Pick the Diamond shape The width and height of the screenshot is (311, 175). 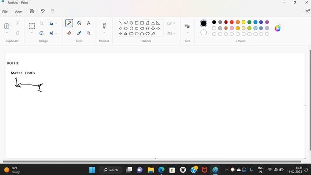tap(121, 28)
